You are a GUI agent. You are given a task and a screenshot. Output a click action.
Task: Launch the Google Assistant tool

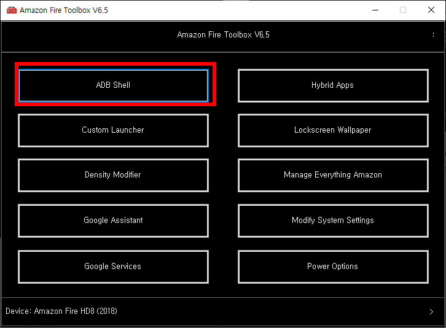tap(113, 221)
